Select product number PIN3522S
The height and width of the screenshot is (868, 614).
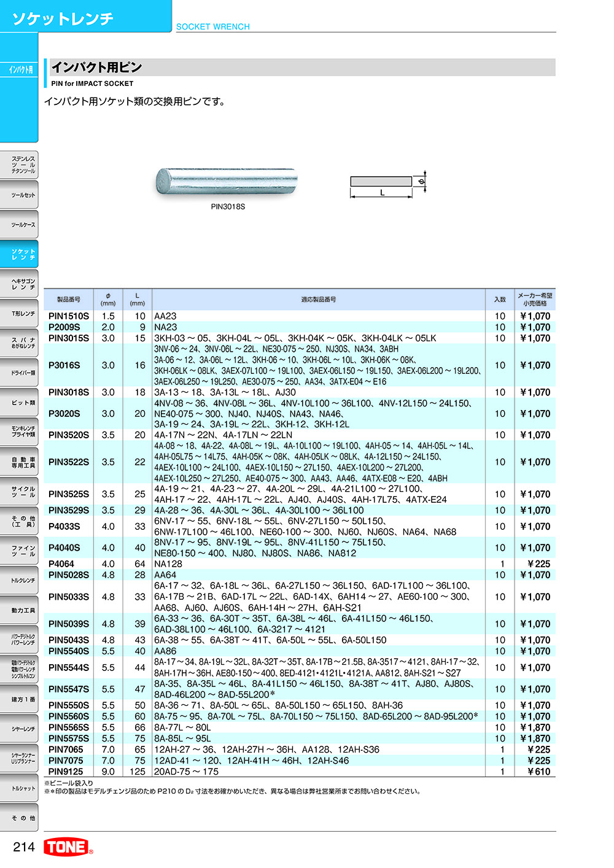(x=69, y=462)
